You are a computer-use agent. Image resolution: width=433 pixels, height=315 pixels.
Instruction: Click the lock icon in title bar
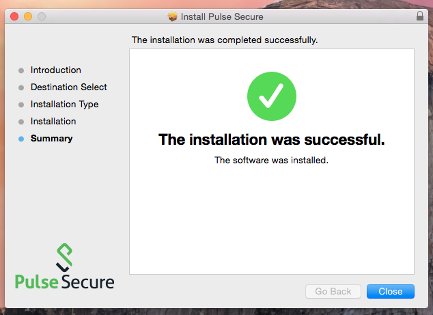(x=420, y=16)
